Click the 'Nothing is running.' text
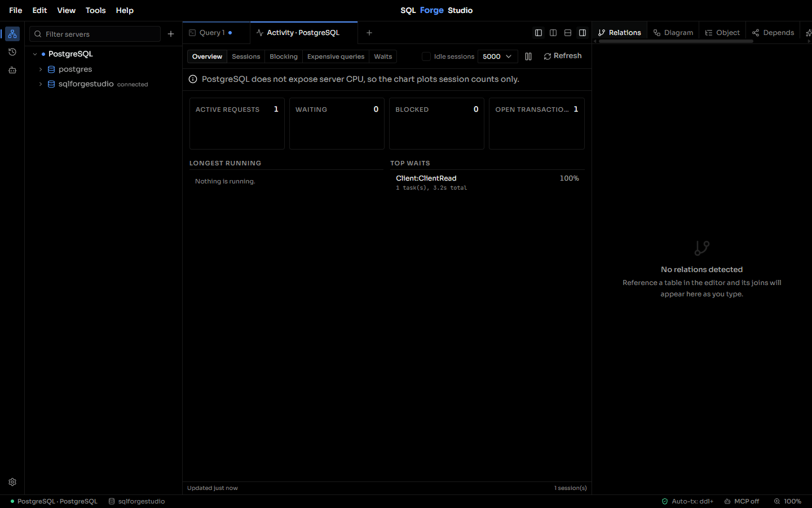This screenshot has height=508, width=812. tap(225, 181)
